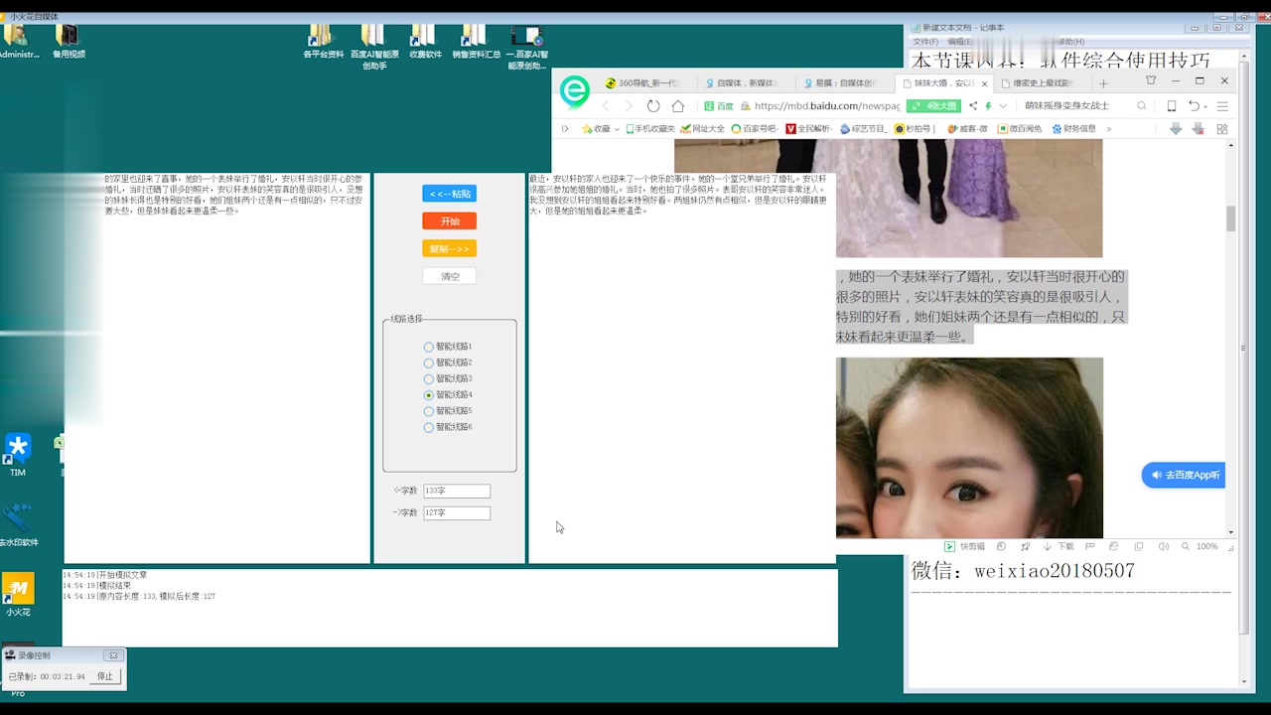Click the 去水印软件 desktop icon

click(18, 525)
